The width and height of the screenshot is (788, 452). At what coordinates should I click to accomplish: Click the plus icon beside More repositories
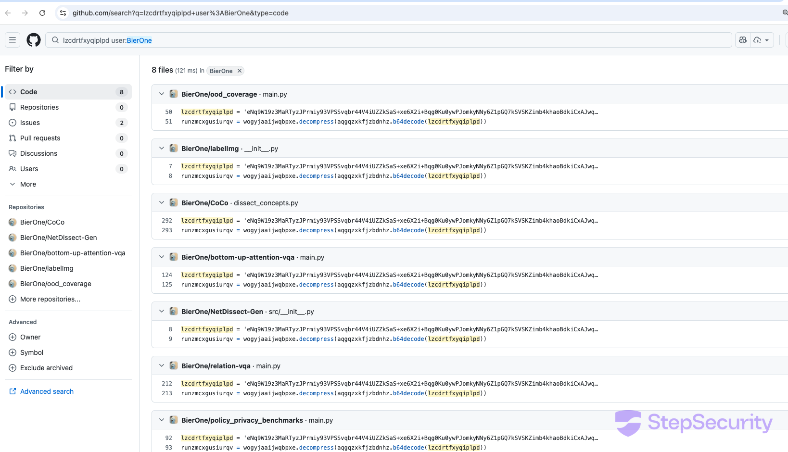13,299
